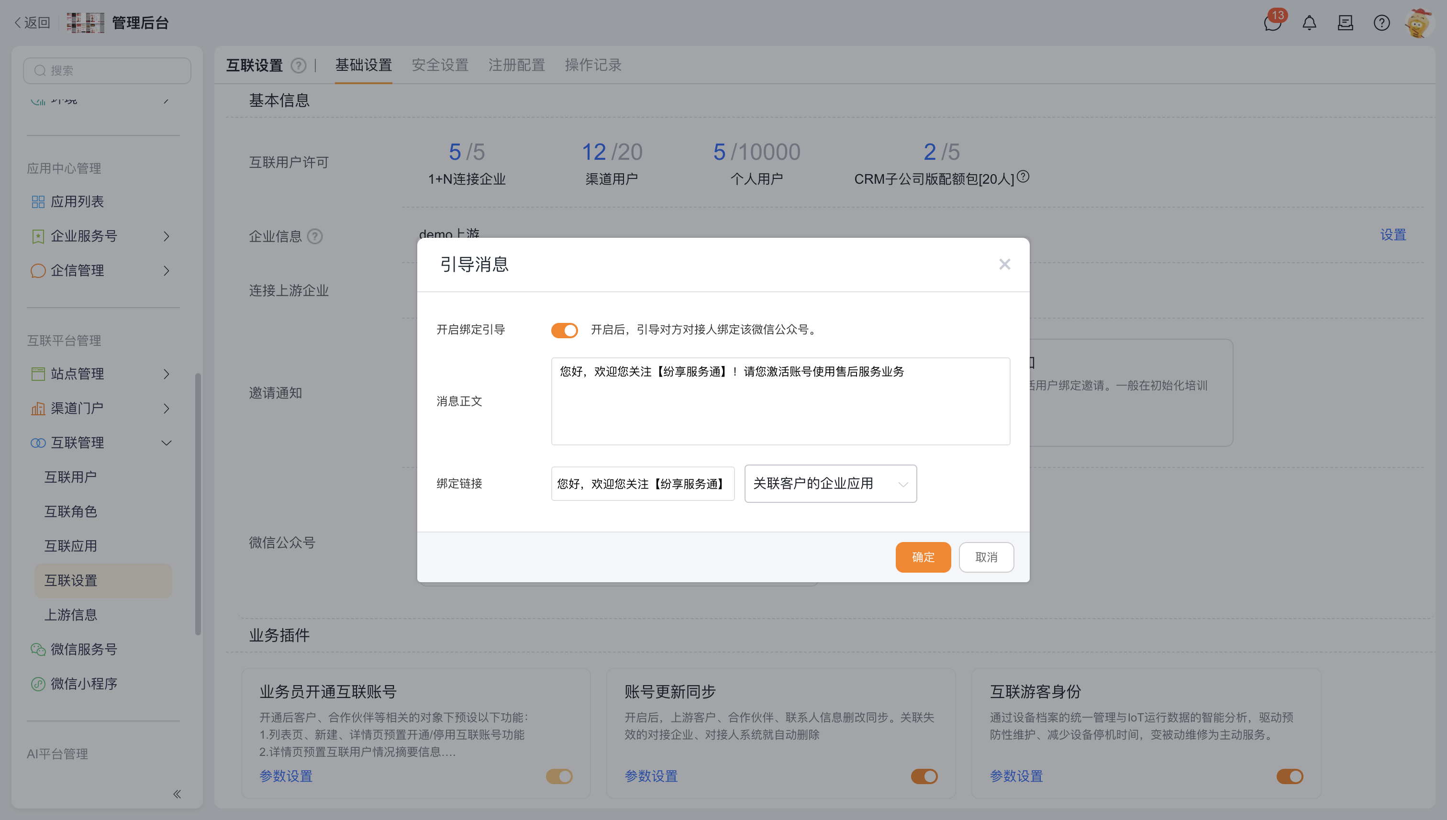
Task: Click the back arrow 返回
Action: tap(32, 22)
